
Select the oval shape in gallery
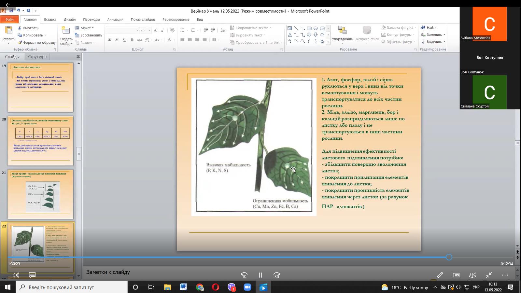pyautogui.click(x=316, y=28)
